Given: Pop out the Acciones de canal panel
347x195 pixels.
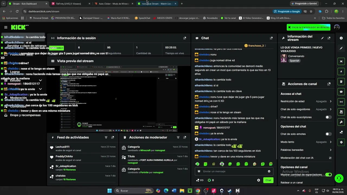Looking at the screenshot, I should click(329, 84).
